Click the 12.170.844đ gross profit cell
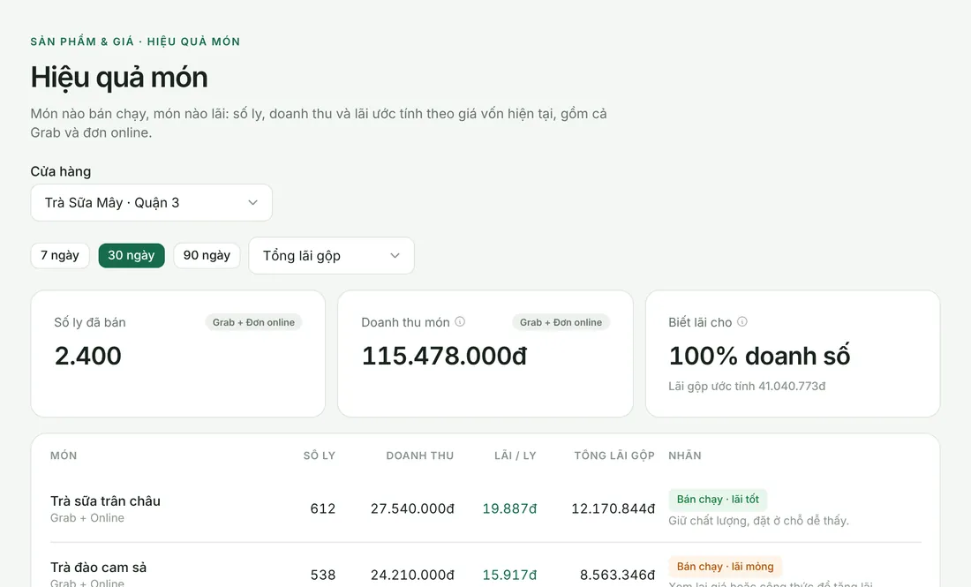Viewport: 971px width, 587px height. pyautogui.click(x=613, y=509)
